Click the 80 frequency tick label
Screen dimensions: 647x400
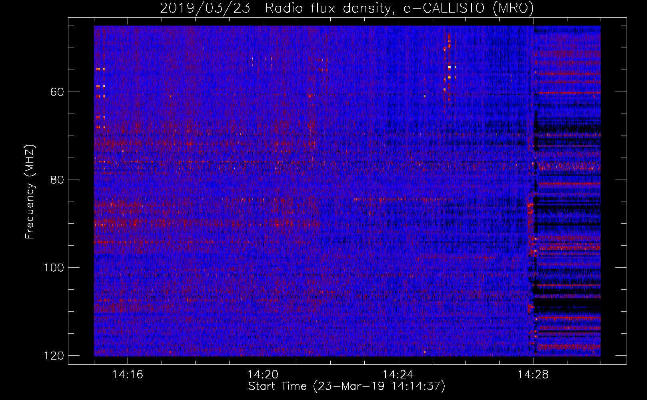(57, 180)
